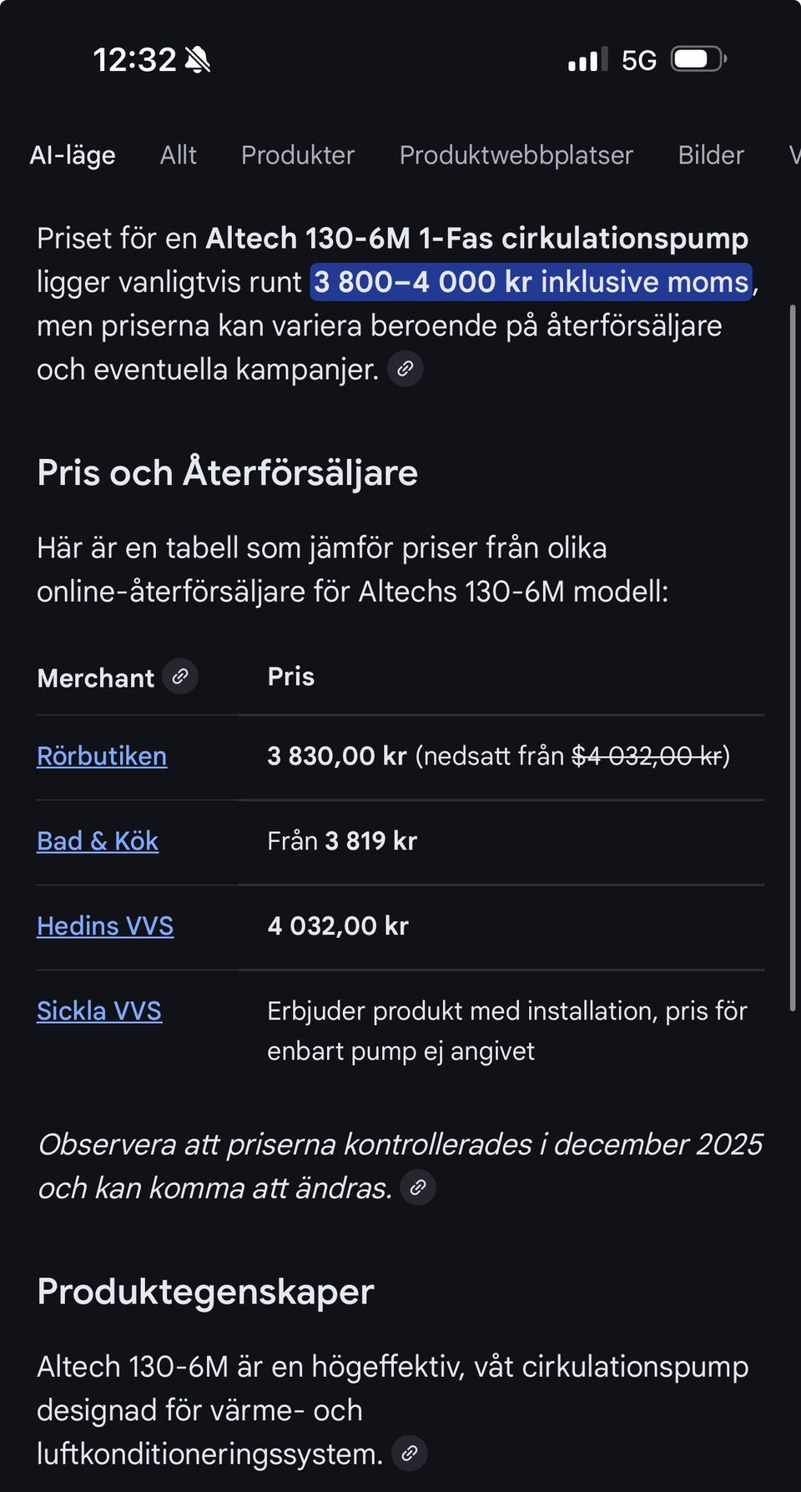Select the AI-läge tab
Image resolution: width=801 pixels, height=1492 pixels.
pyautogui.click(x=73, y=155)
